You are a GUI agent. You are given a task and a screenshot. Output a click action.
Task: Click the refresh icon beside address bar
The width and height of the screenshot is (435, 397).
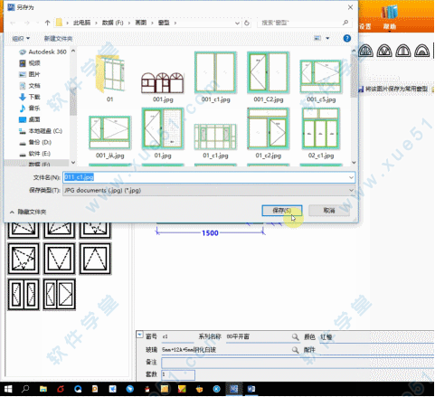point(247,24)
